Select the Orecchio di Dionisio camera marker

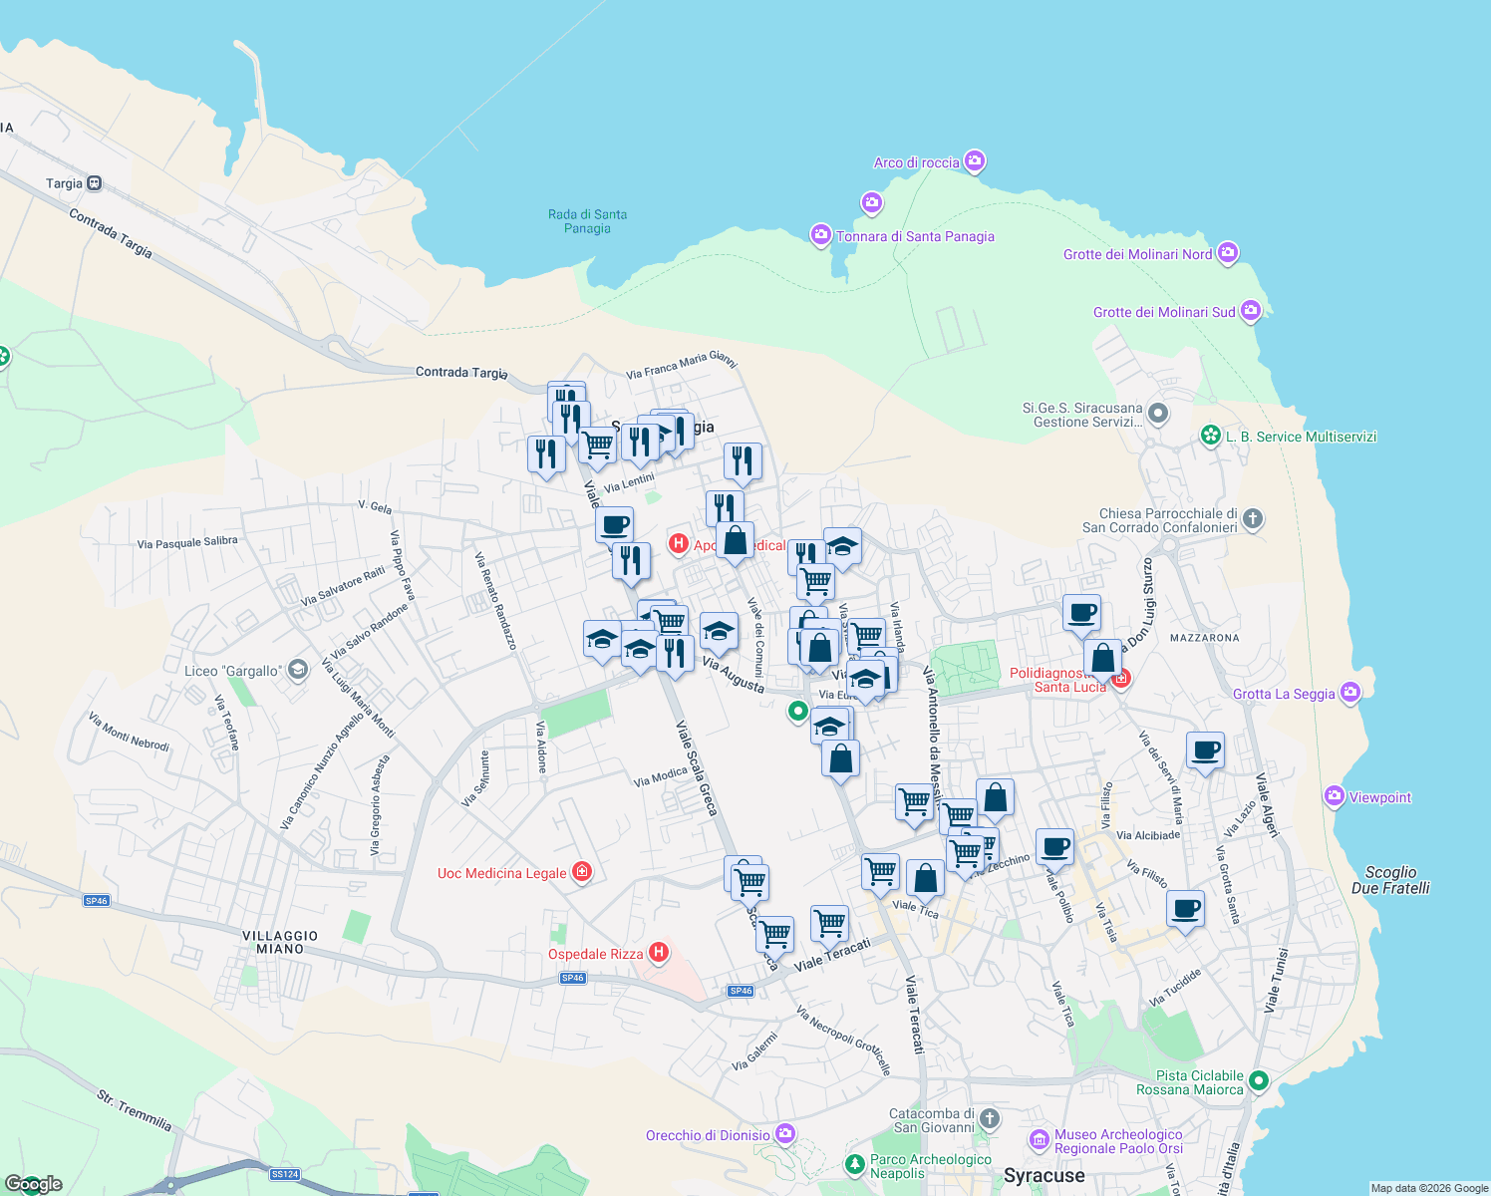[x=785, y=1134]
